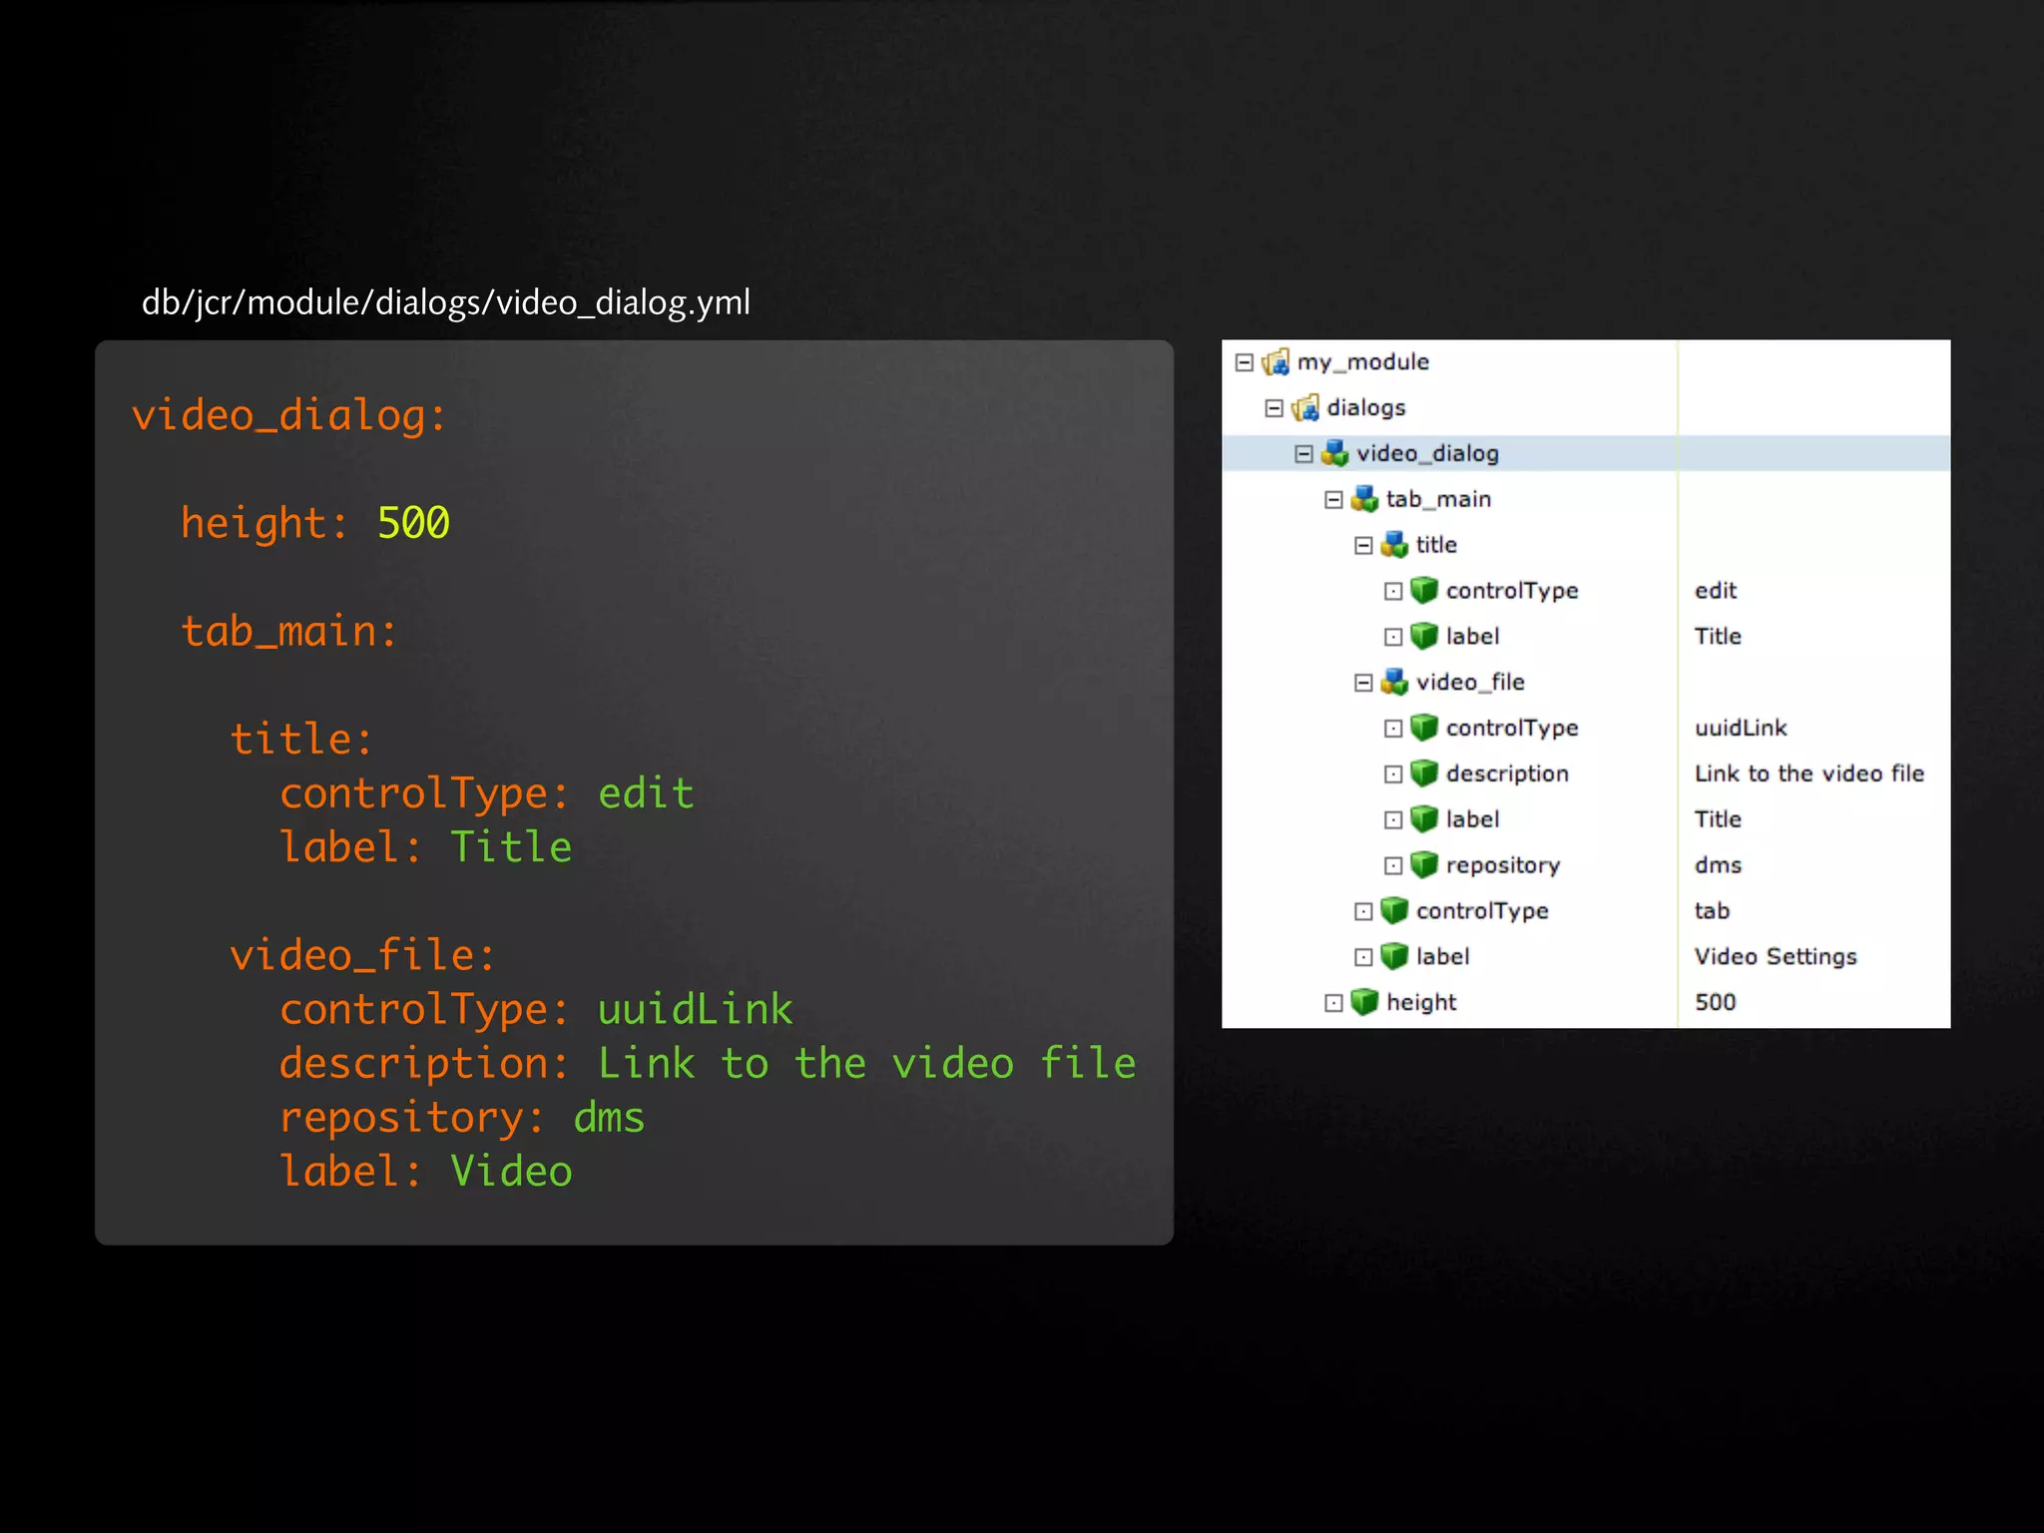Click green cube icon beside controlType uuidLink
The width and height of the screenshot is (2044, 1533).
(x=1424, y=729)
